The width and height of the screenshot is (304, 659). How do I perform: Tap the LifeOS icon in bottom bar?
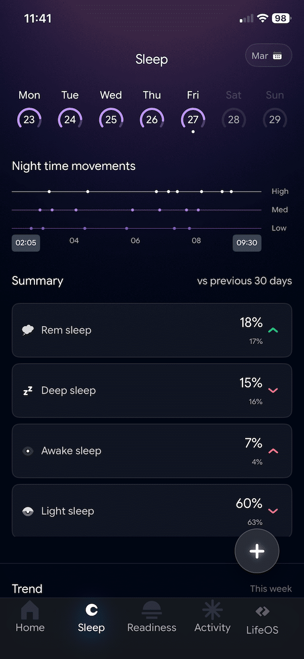click(x=262, y=611)
